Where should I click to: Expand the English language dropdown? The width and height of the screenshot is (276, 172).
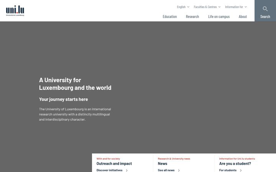coord(183,7)
